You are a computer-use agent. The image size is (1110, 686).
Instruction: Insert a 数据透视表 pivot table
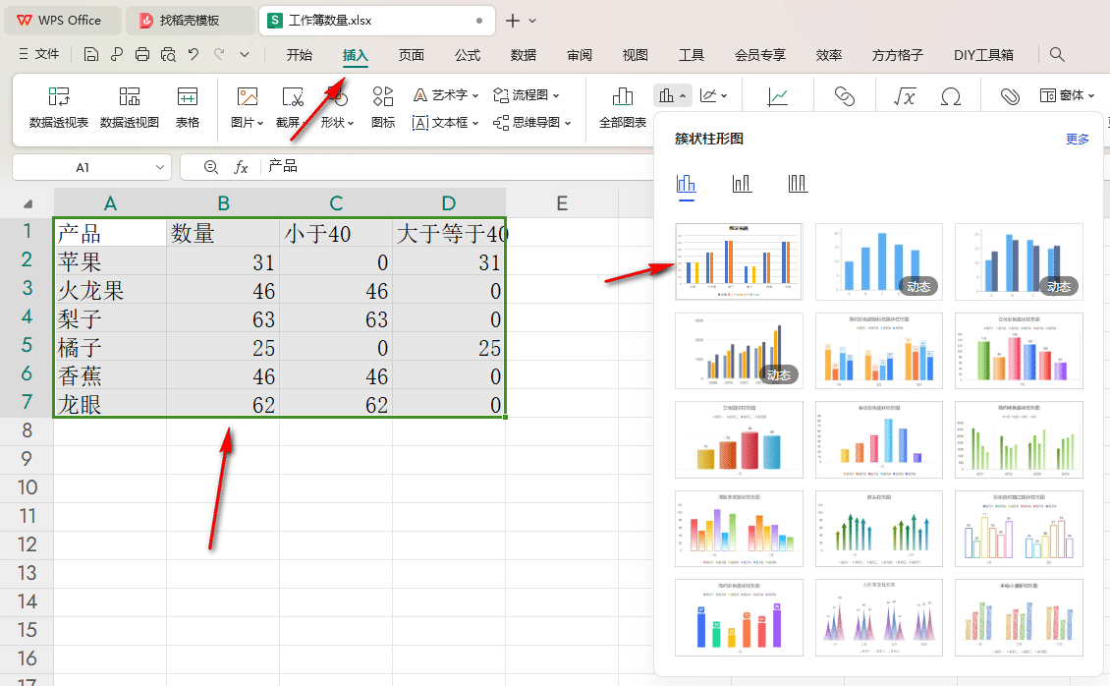[59, 107]
